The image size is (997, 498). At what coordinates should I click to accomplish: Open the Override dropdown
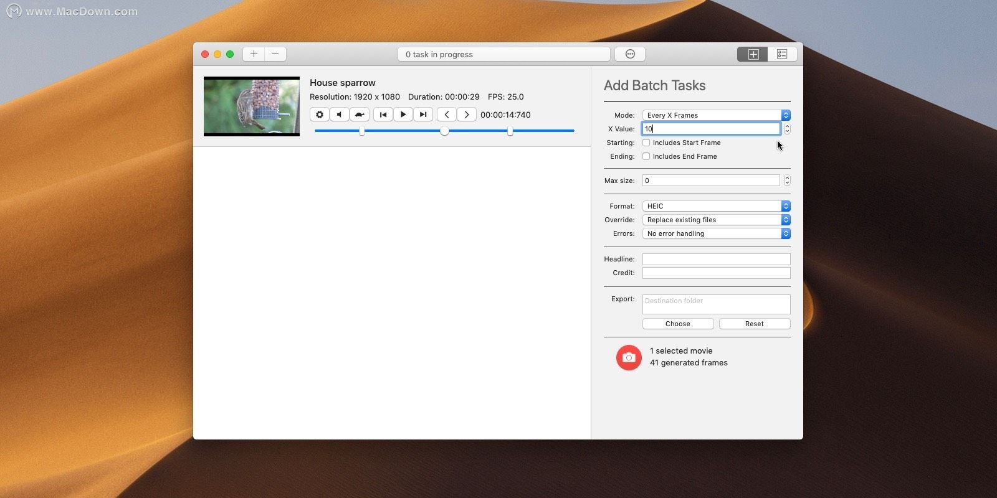click(x=717, y=220)
